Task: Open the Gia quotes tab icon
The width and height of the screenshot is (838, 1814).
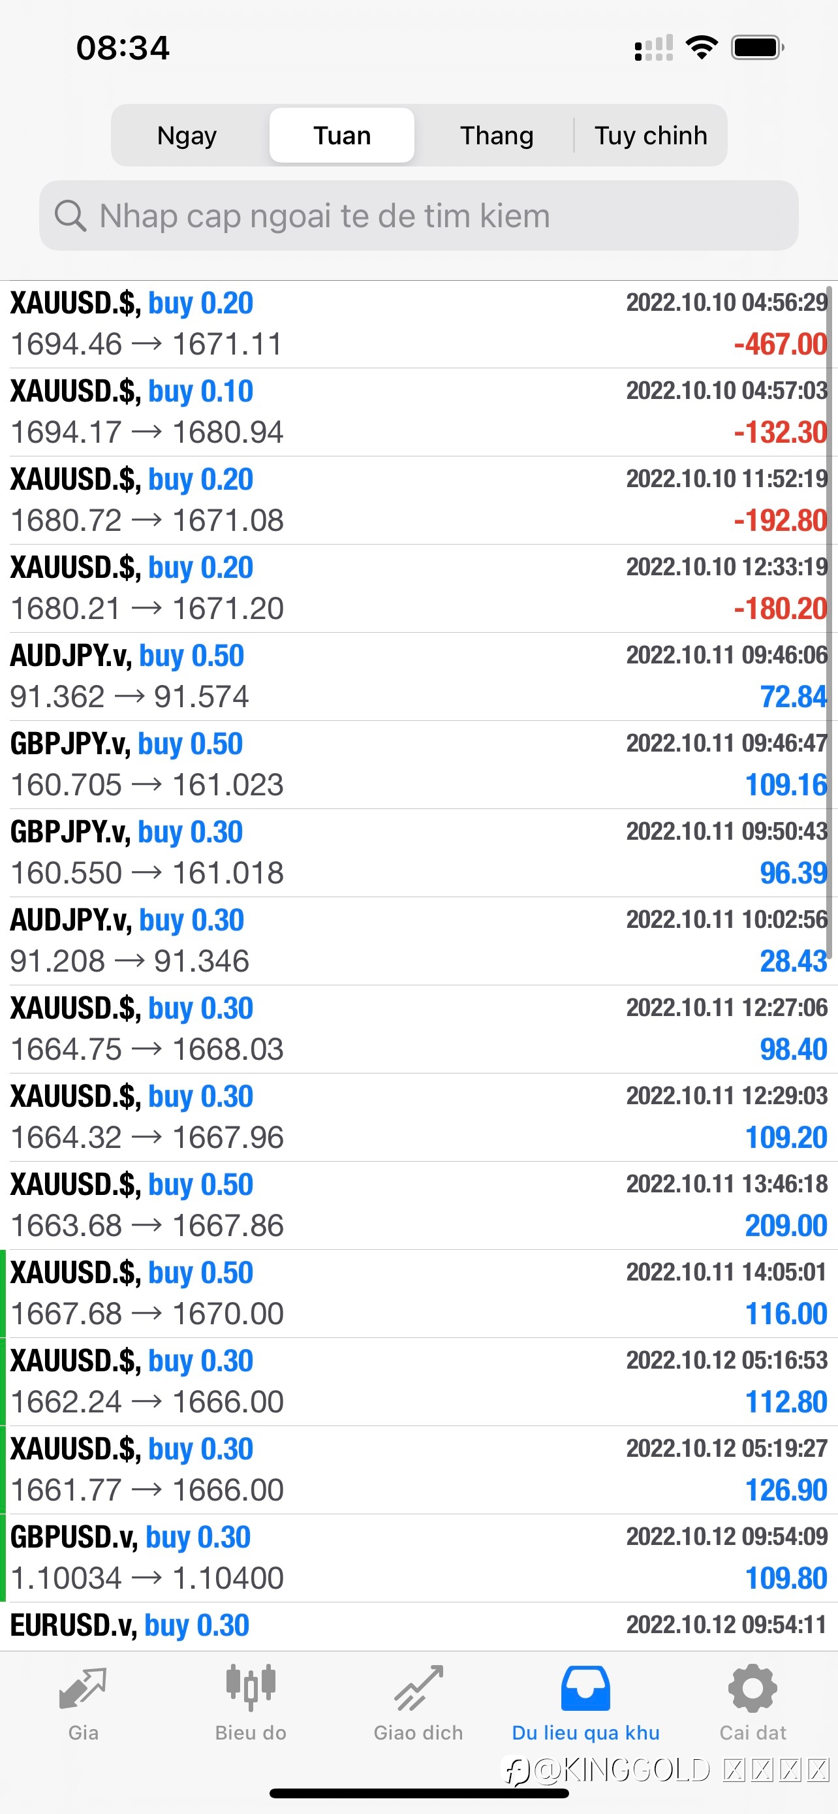Action: [x=83, y=1689]
